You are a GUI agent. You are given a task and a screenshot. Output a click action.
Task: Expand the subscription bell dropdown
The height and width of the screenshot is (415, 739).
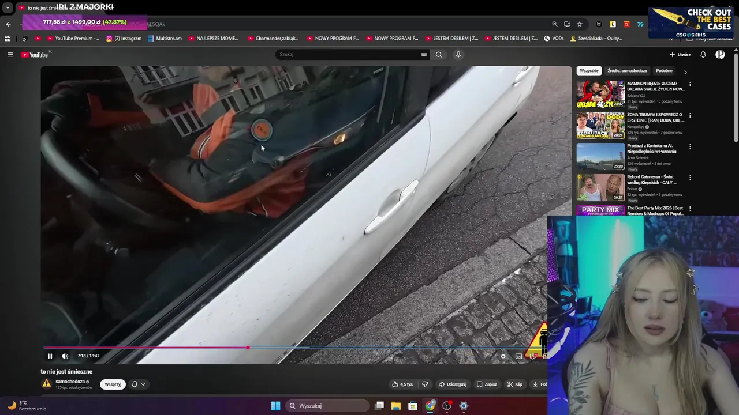pos(138,384)
